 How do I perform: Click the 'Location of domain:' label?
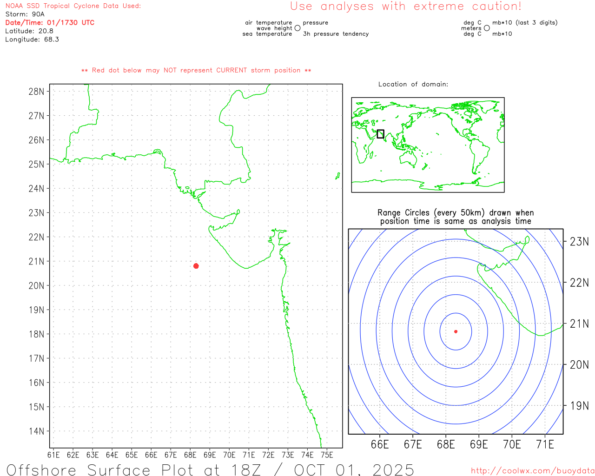[413, 84]
